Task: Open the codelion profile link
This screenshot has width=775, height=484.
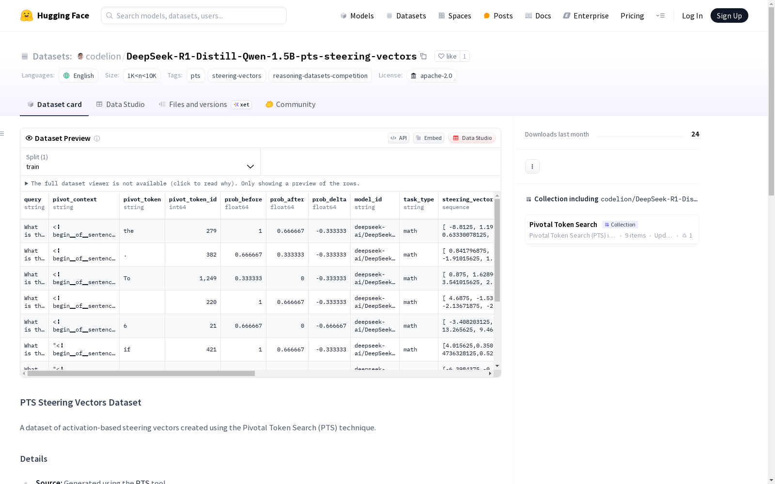Action: click(103, 56)
